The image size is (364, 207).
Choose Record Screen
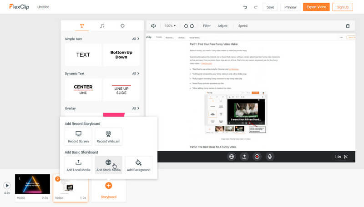pyautogui.click(x=78, y=137)
